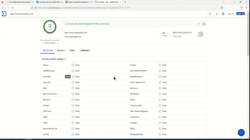The image size is (250, 140).
Task: Click the circular graph icon beside analysis date
Action: click(x=200, y=34)
